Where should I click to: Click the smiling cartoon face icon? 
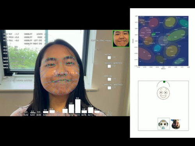(x=163, y=93)
